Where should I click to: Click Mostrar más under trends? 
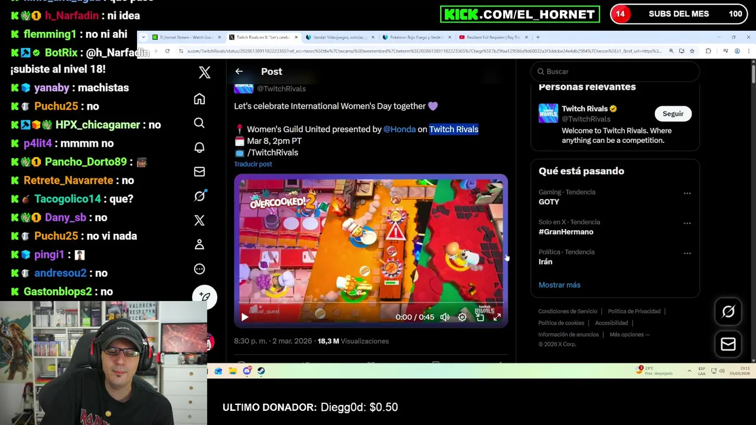[x=559, y=285]
